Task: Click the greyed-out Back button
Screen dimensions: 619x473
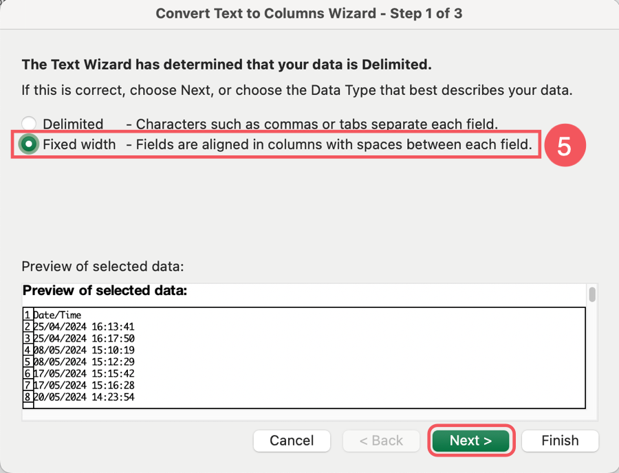Action: click(x=381, y=441)
